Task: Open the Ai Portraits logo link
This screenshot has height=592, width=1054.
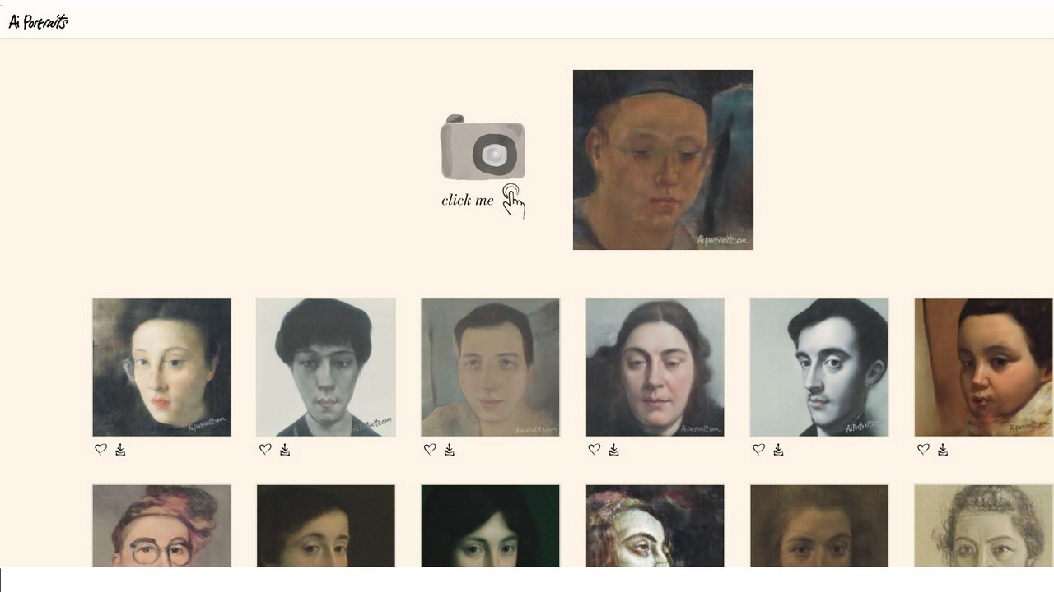Action: pos(39,22)
